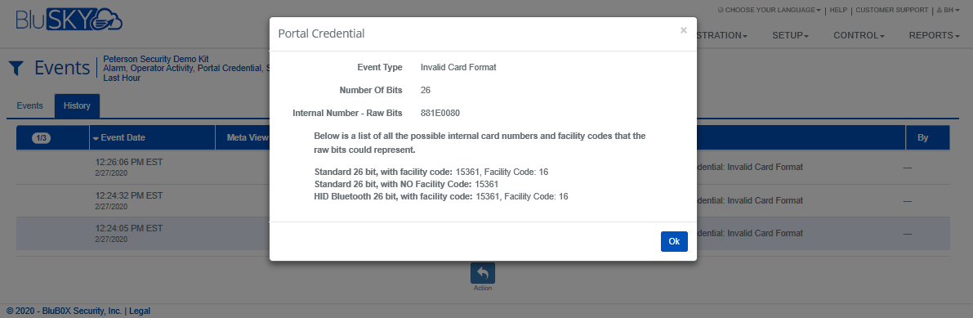973x318 pixels.
Task: Open Choose Your Language dropdown
Action: [769, 11]
